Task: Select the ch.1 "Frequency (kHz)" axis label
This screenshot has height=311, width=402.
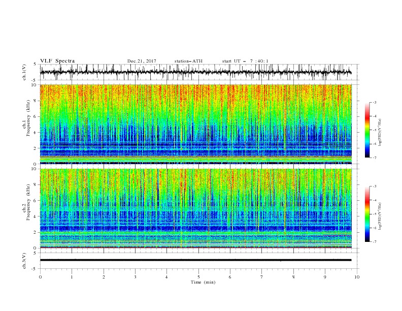Action: coord(28,118)
